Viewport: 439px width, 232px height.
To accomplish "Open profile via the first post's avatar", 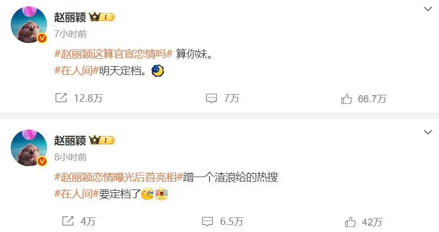I will 29,25.
